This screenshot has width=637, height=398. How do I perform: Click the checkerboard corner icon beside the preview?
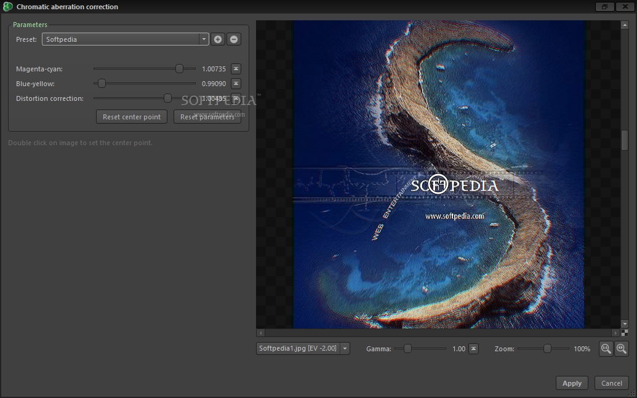pyautogui.click(x=625, y=333)
